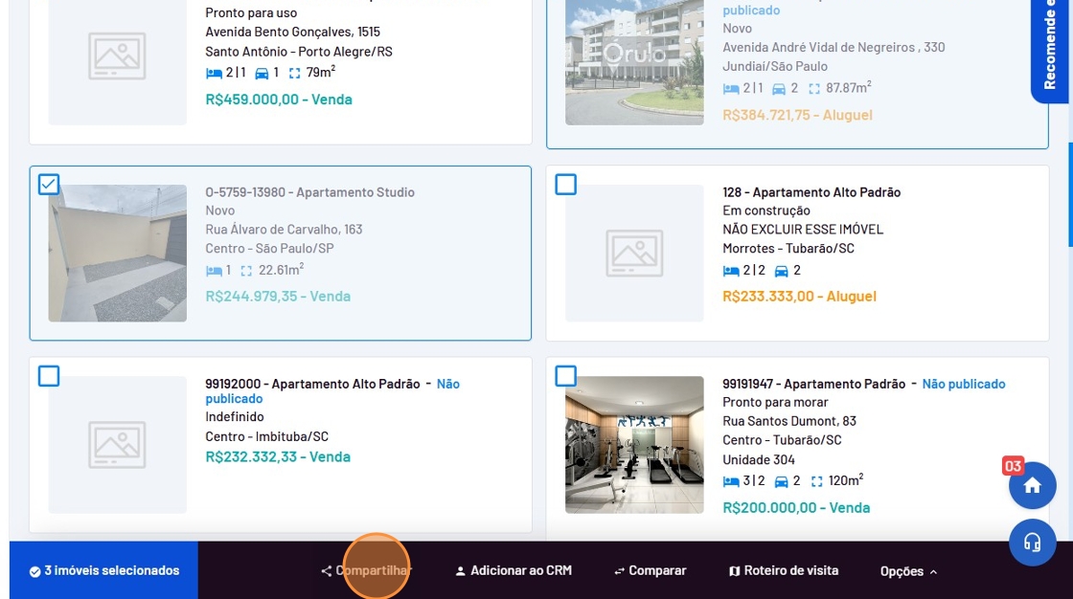
Task: Click the Adicionar ao CRM person icon
Action: pos(460,571)
